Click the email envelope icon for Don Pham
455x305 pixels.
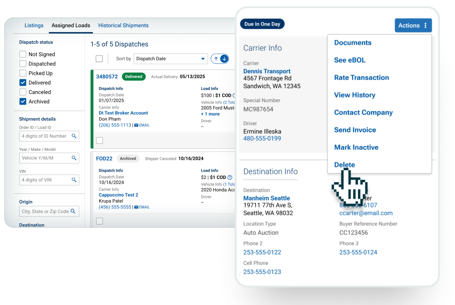(136, 125)
